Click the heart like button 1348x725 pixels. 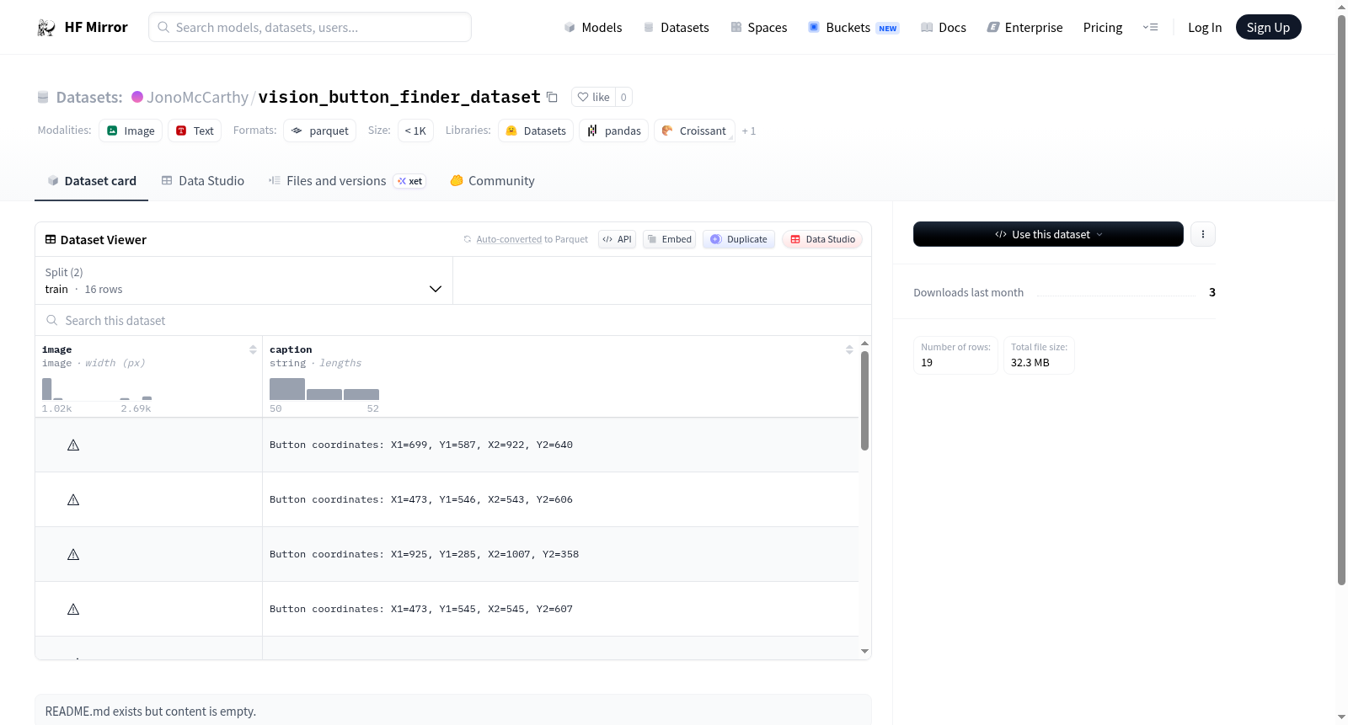point(593,97)
